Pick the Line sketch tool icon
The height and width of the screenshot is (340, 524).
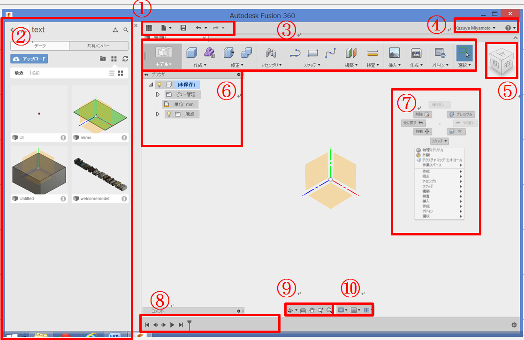click(x=295, y=53)
